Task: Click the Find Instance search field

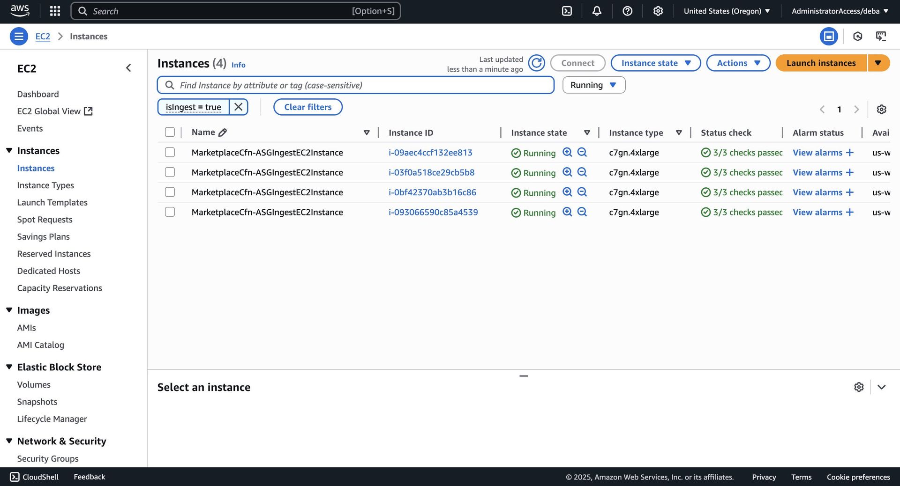Action: point(356,85)
